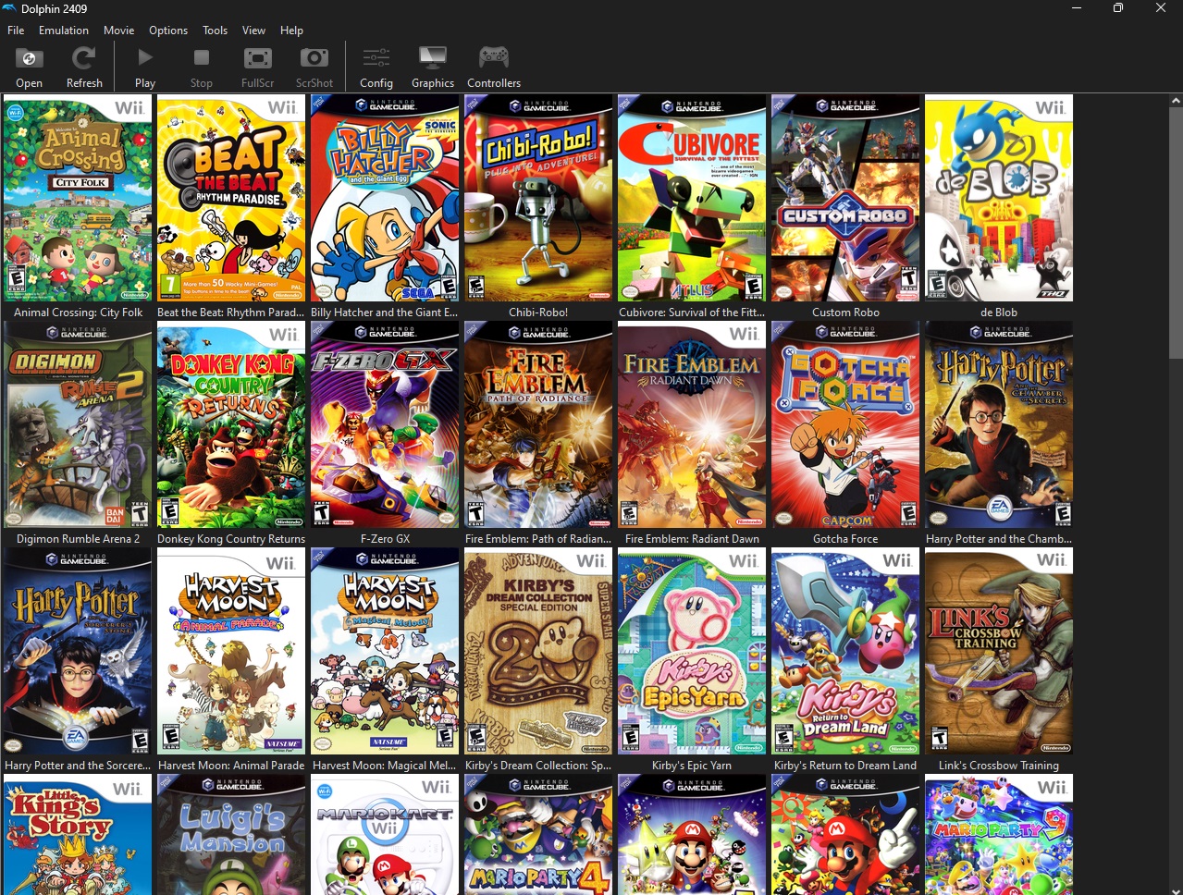Select the F-Zero GX game cover

[385, 424]
